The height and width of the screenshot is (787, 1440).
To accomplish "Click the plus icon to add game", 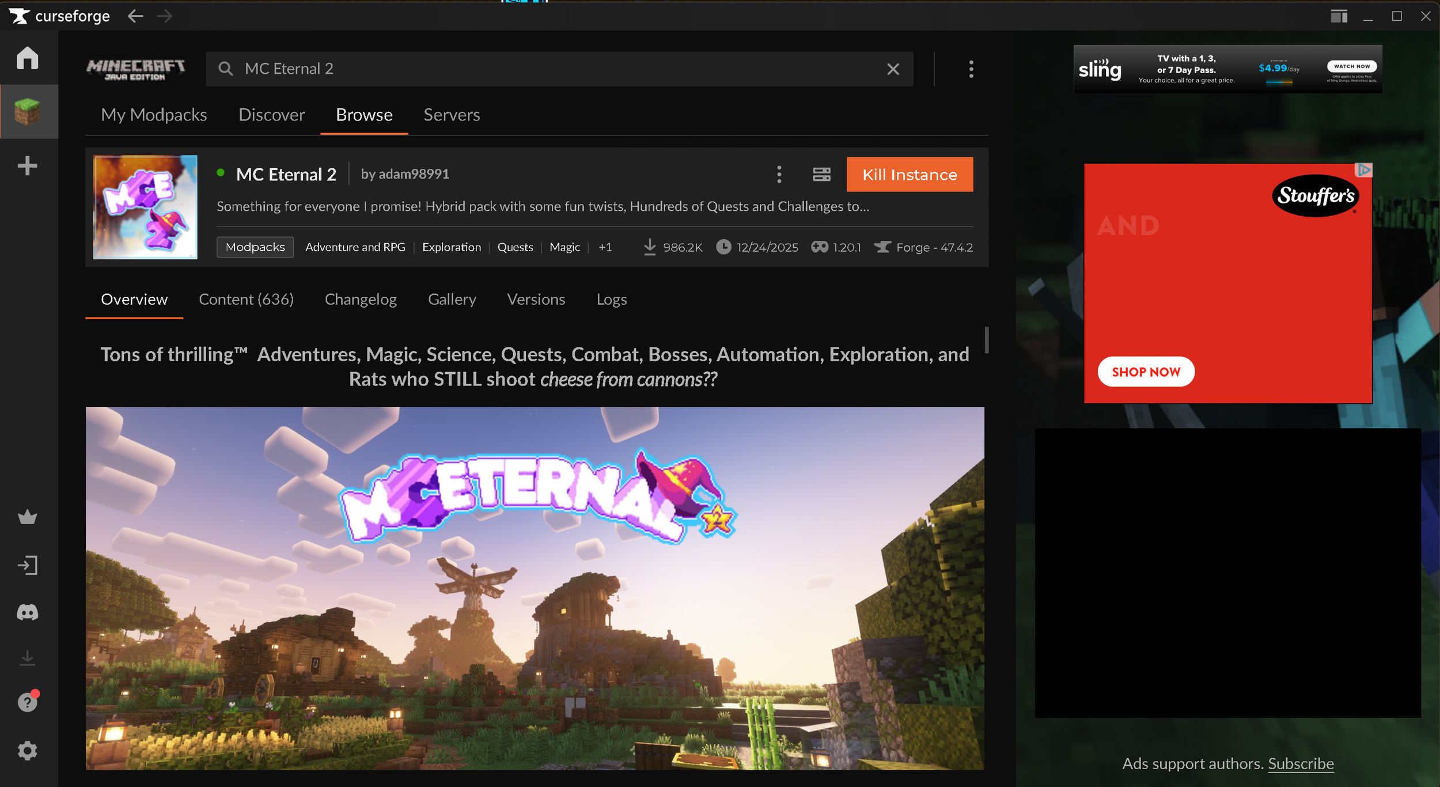I will (x=27, y=166).
